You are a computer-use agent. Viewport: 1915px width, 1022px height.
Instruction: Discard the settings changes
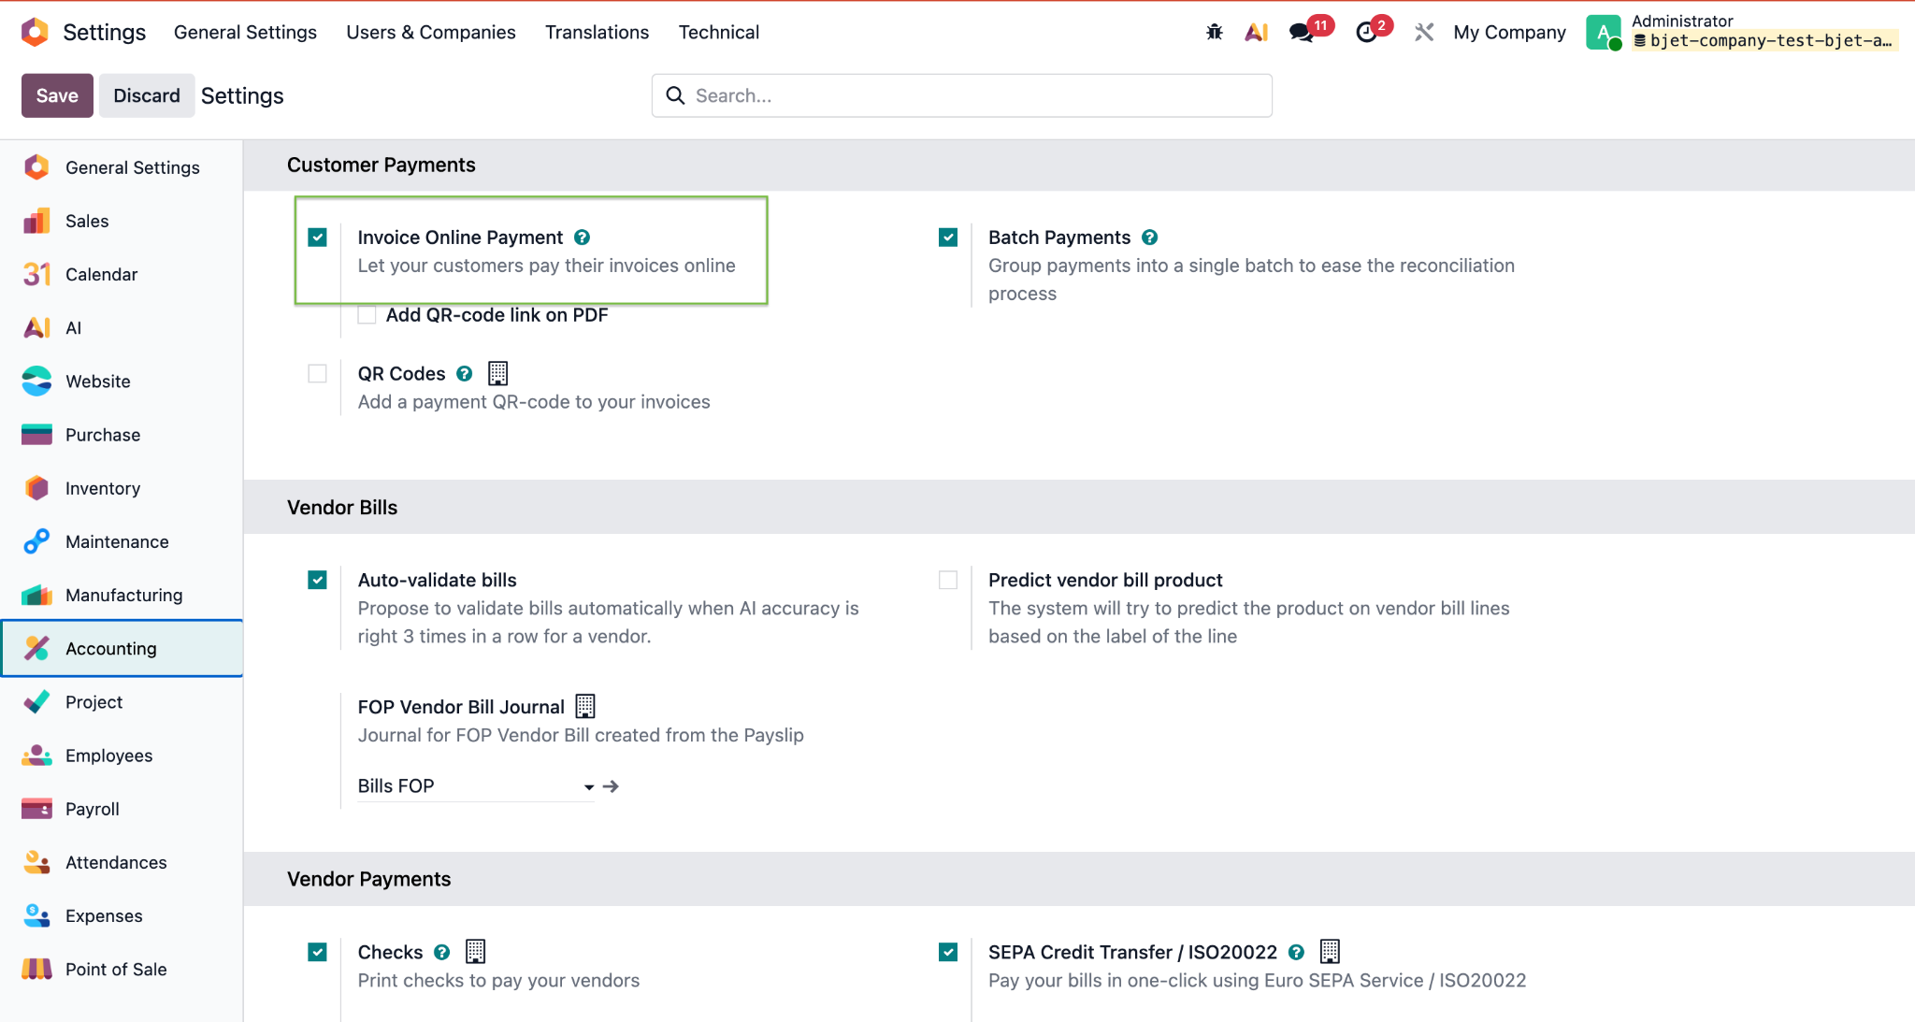click(147, 95)
